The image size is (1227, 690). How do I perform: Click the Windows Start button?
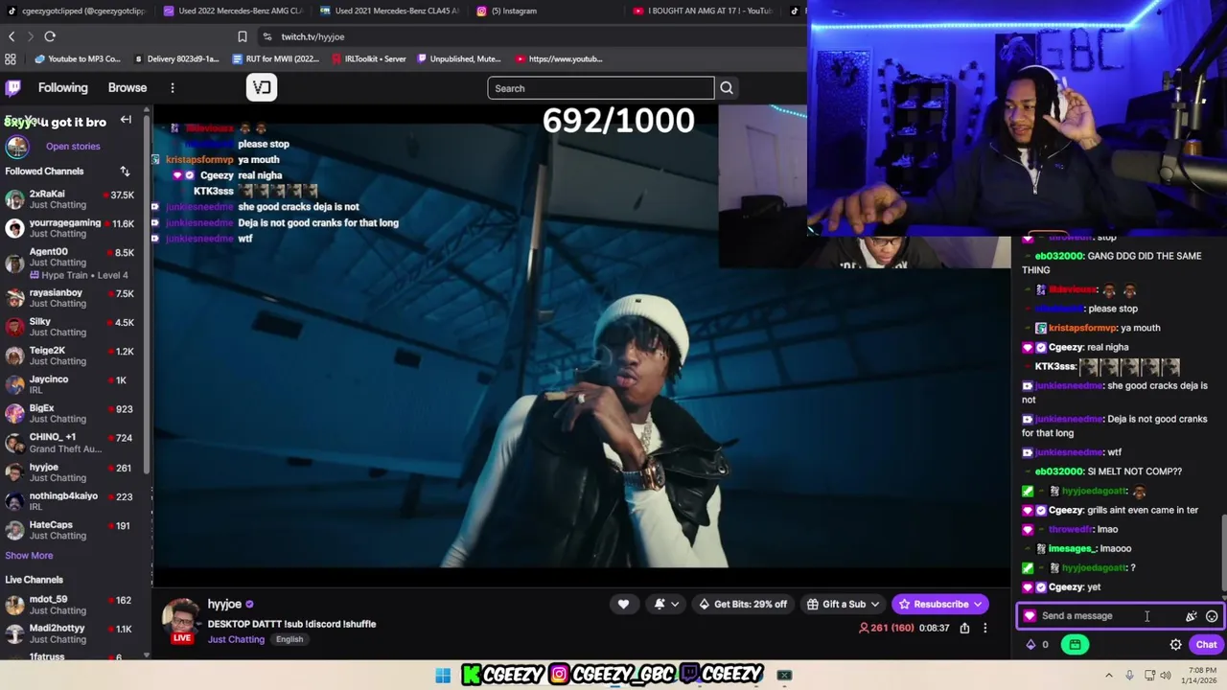click(x=443, y=676)
